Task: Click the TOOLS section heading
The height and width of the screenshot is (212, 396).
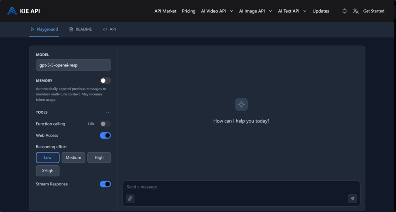Action: 42,112
